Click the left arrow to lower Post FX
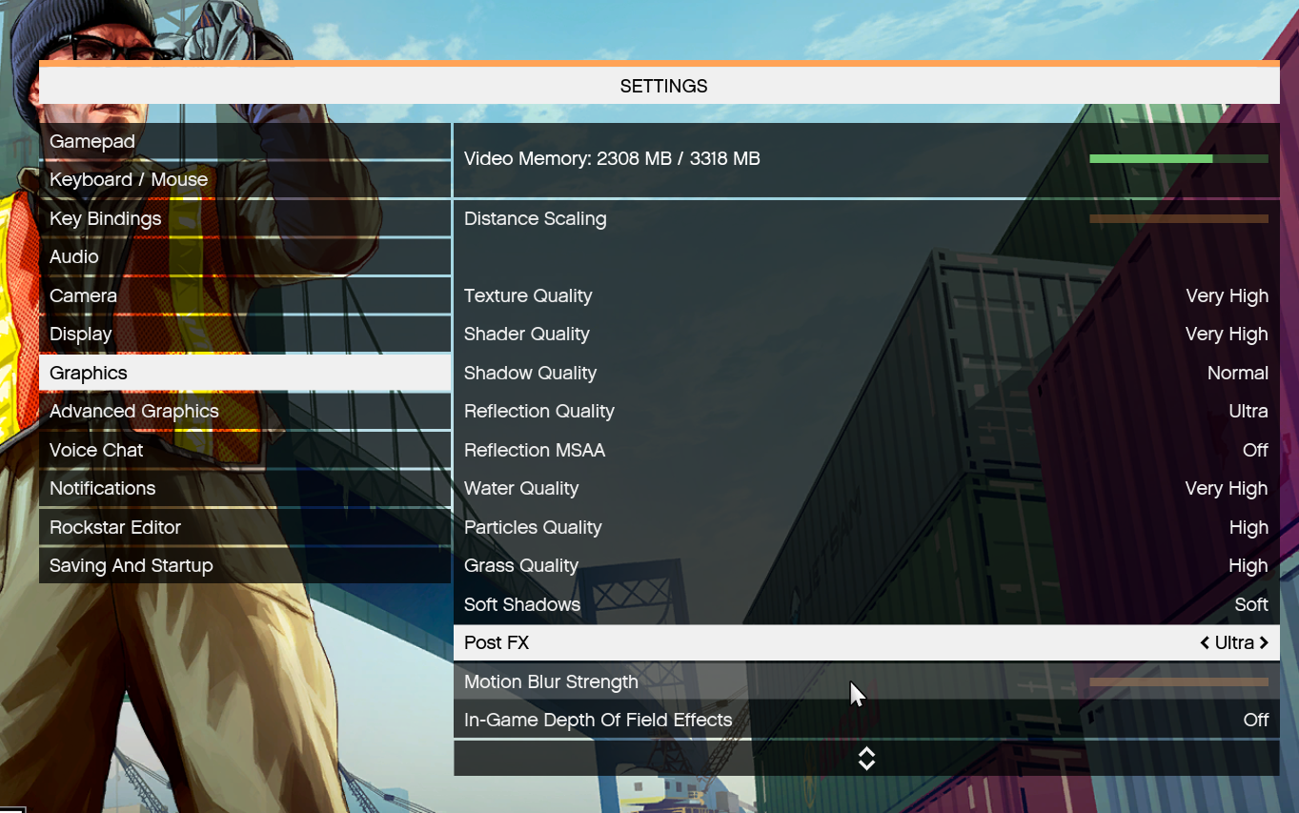The image size is (1299, 813). tap(1203, 642)
